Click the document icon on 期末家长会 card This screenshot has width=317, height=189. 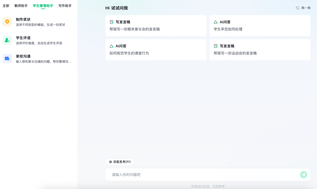click(x=112, y=22)
